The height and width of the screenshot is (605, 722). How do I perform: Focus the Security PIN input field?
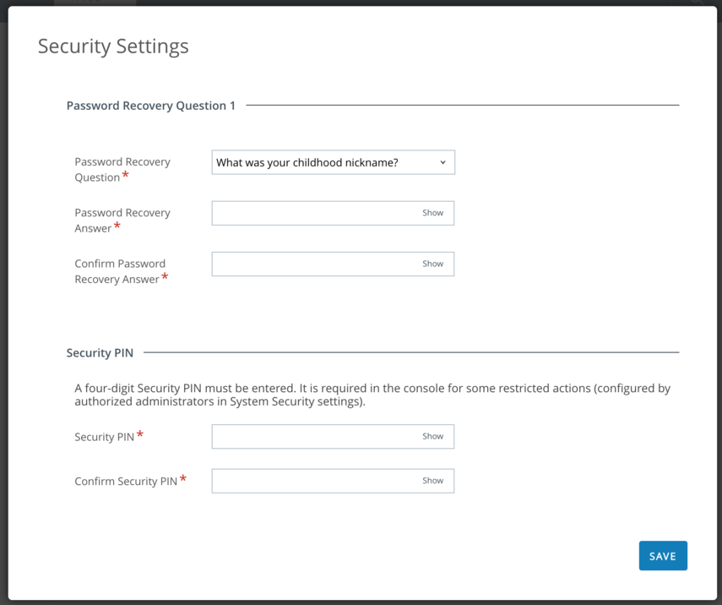click(312, 436)
